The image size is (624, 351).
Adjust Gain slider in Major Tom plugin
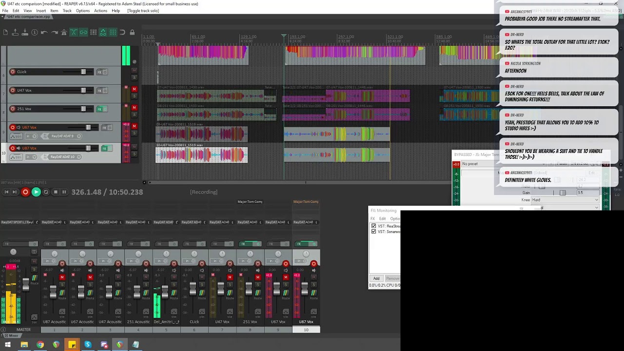[x=563, y=193]
